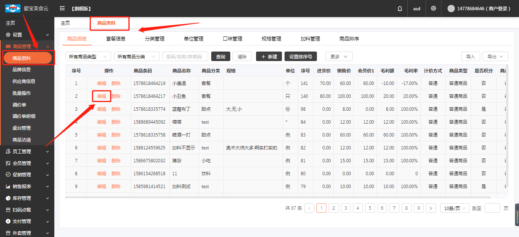Click the user avatar icon

click(451, 9)
